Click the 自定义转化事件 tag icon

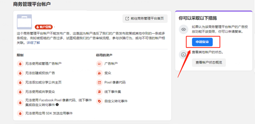click(99, 101)
